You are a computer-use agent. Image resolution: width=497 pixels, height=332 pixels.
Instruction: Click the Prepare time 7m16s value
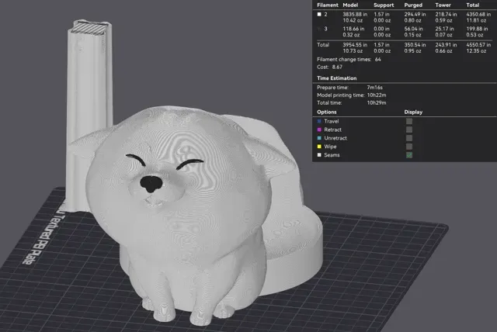pos(374,88)
